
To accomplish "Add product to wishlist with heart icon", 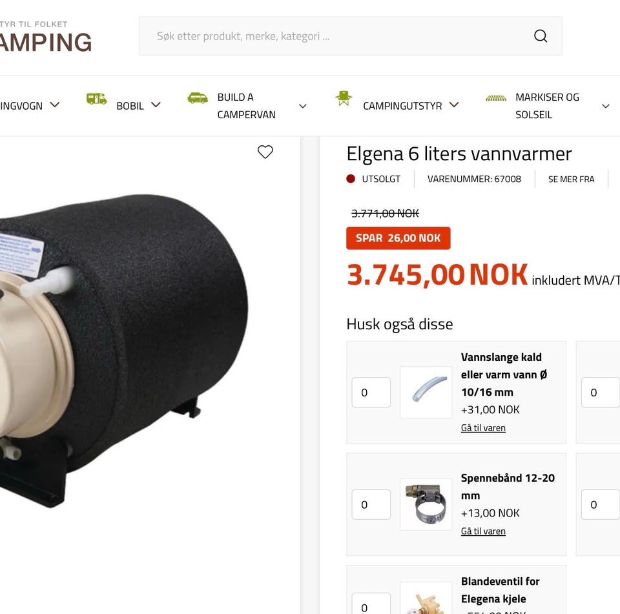I will click(x=265, y=152).
